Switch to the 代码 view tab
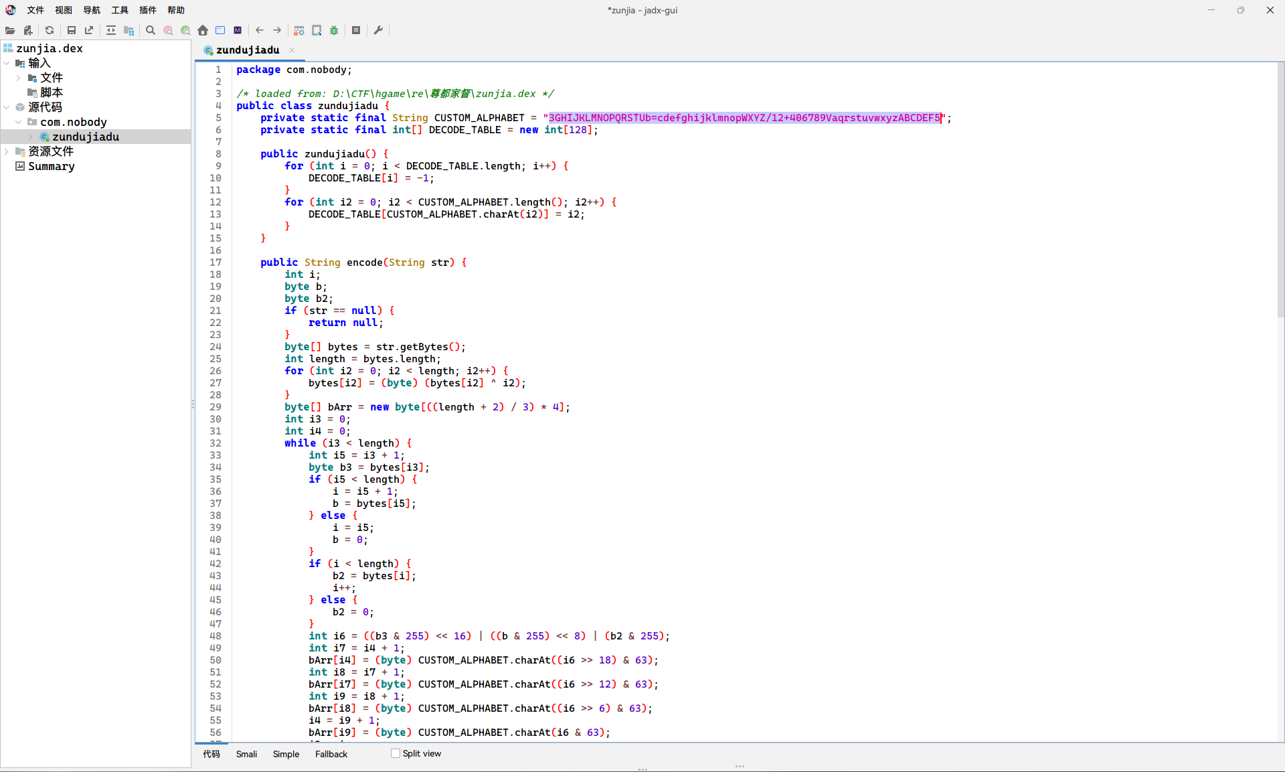Screen dimensions: 1285x772 coord(211,754)
